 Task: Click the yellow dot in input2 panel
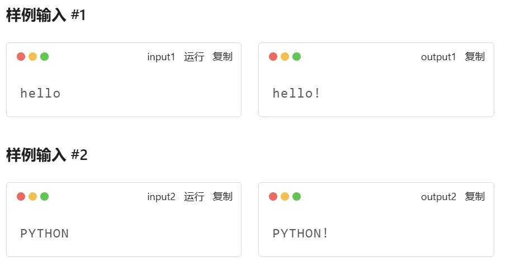coord(32,196)
